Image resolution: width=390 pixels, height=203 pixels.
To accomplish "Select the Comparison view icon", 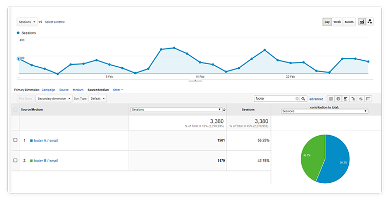I will (353, 99).
